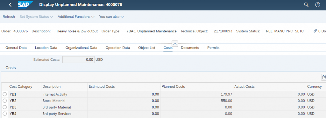This screenshot has height=118, width=326.
Task: Switch to the Operation Data tab
Action: point(118,48)
